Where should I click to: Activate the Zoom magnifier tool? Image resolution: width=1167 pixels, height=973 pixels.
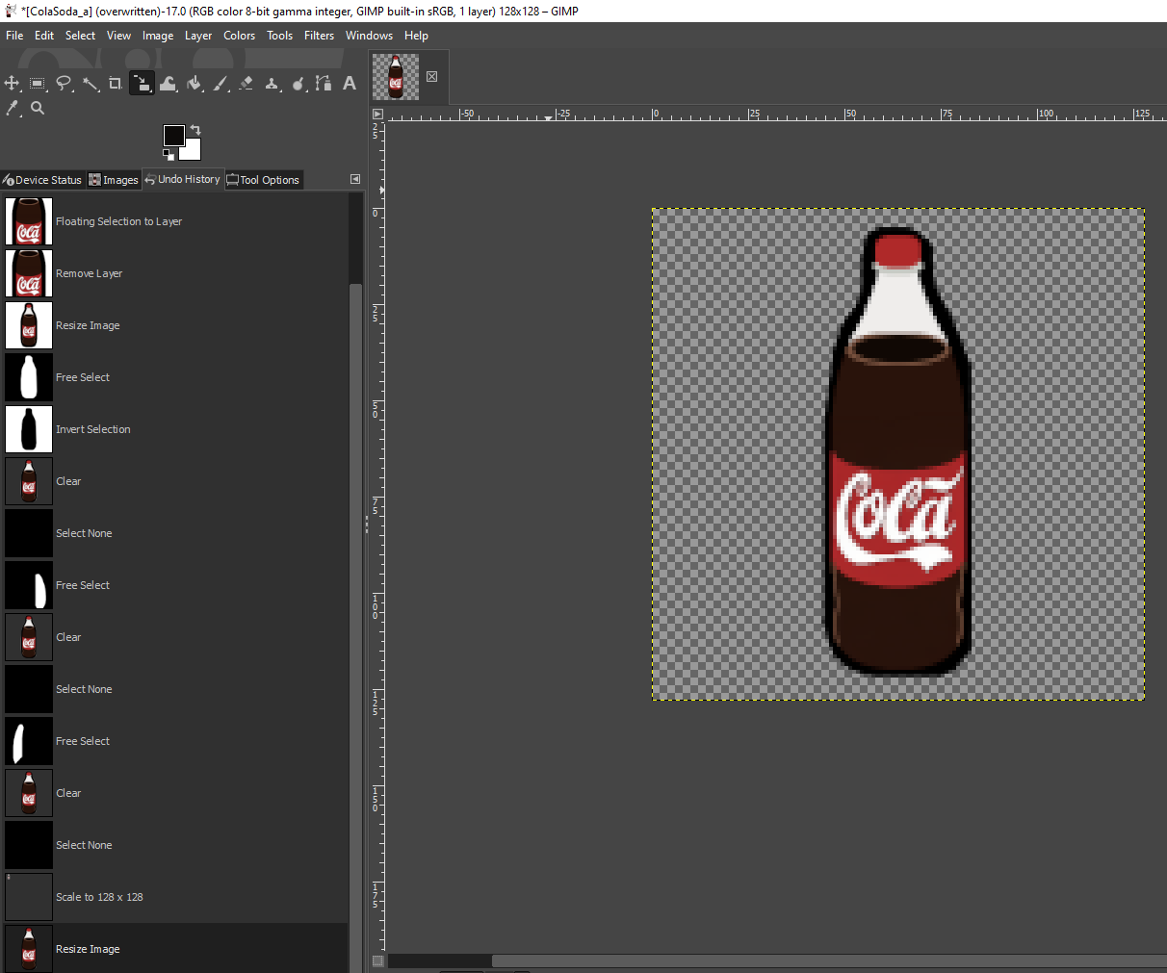38,109
